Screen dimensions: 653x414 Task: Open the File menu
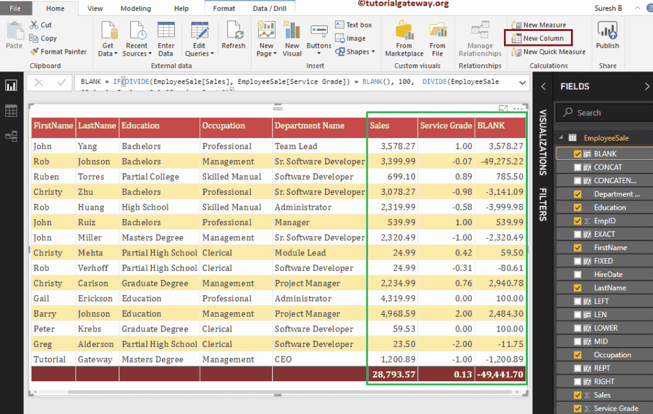click(15, 8)
